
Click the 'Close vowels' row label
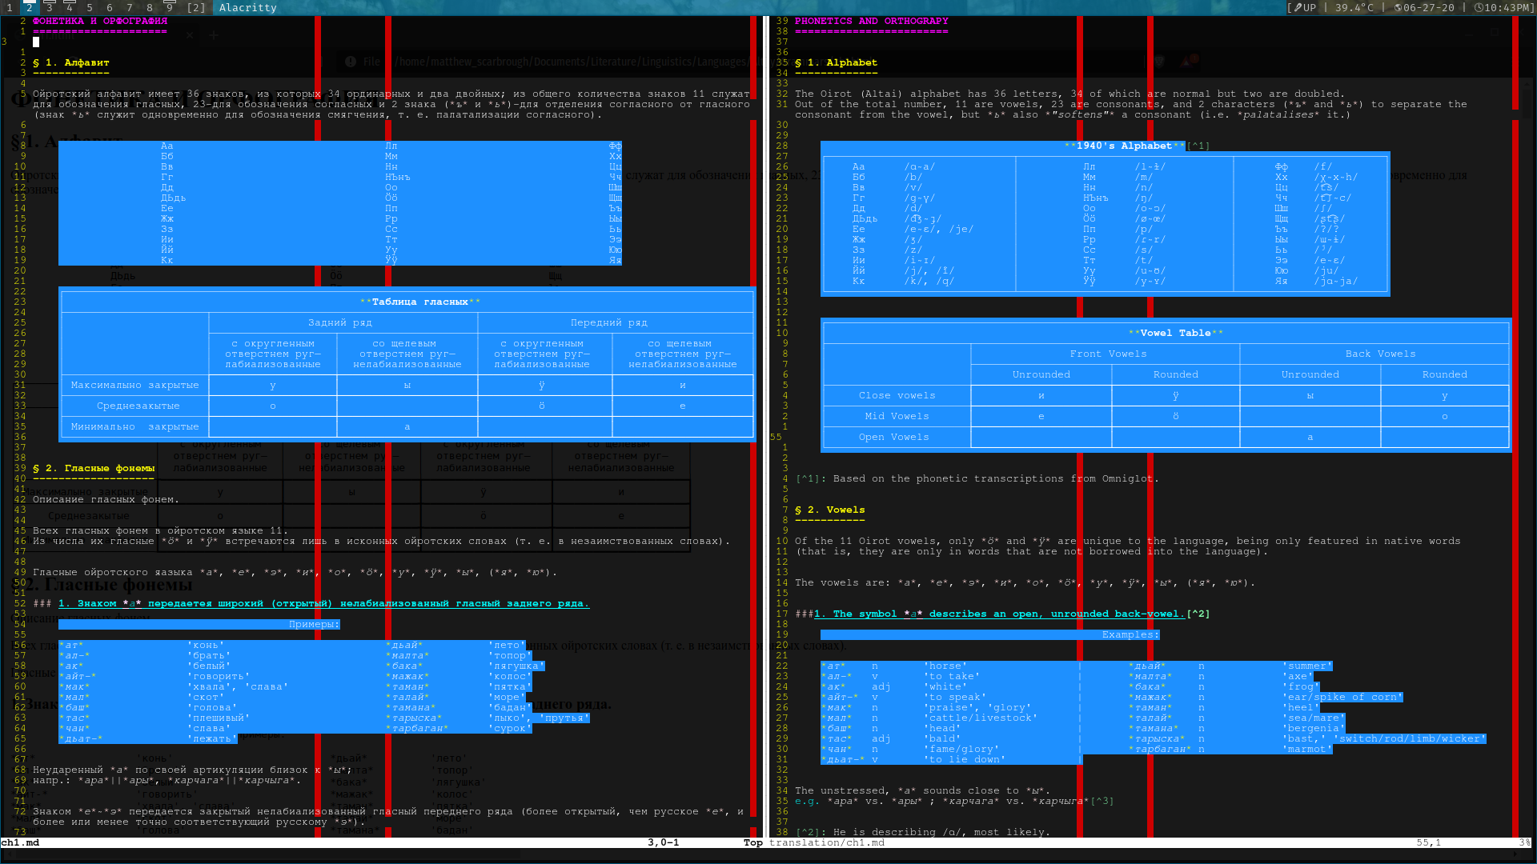click(x=897, y=395)
